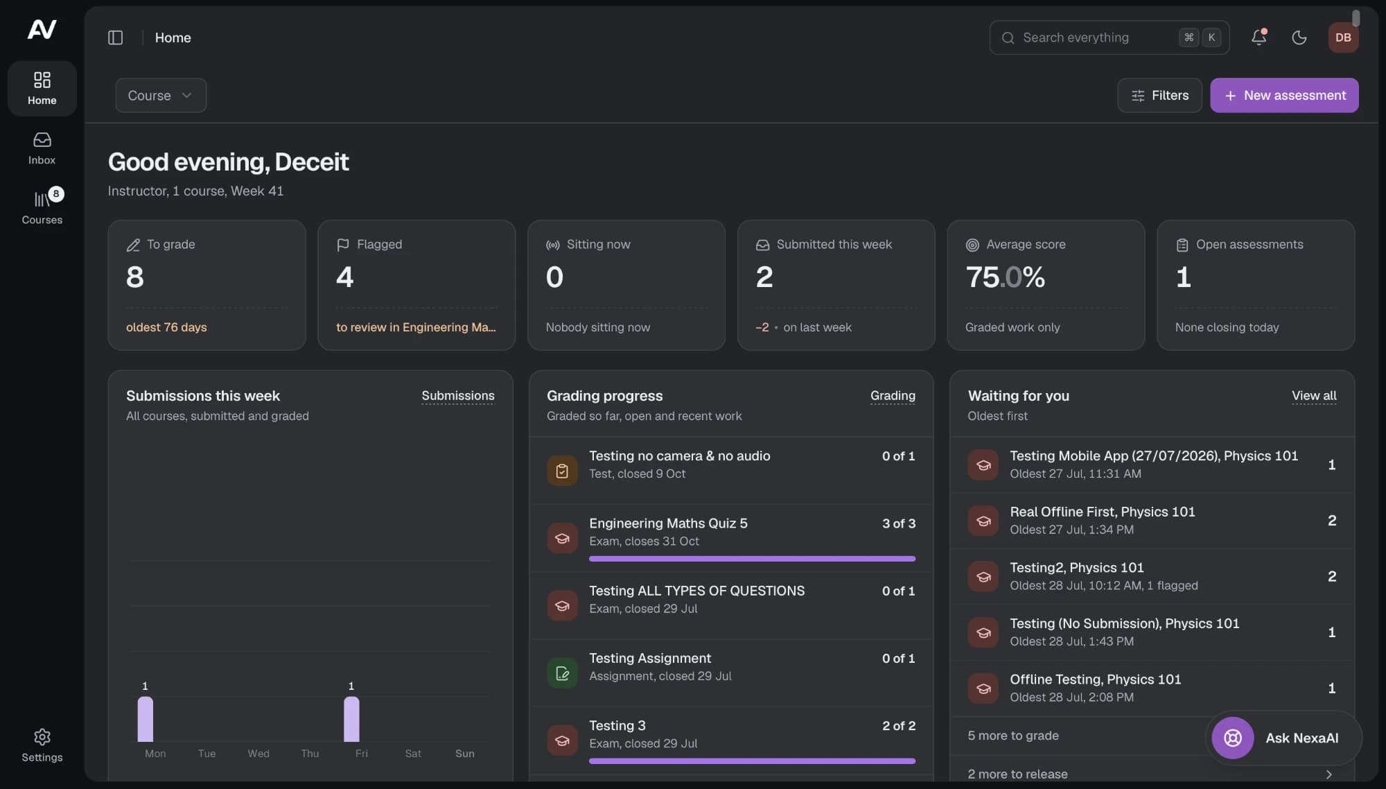1386x789 pixels.
Task: Click the page scrollbar thumb
Action: tap(1356, 17)
